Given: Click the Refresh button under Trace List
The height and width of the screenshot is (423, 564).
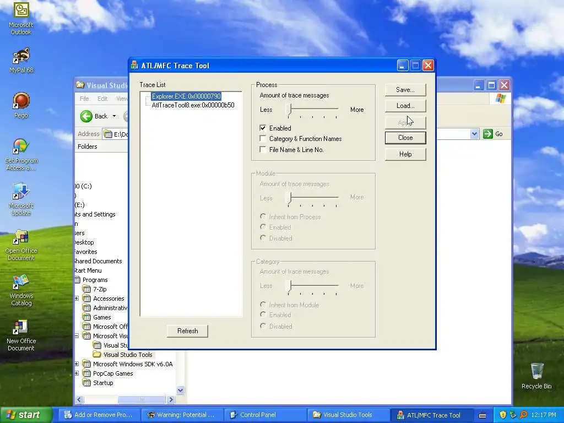Looking at the screenshot, I should [187, 331].
